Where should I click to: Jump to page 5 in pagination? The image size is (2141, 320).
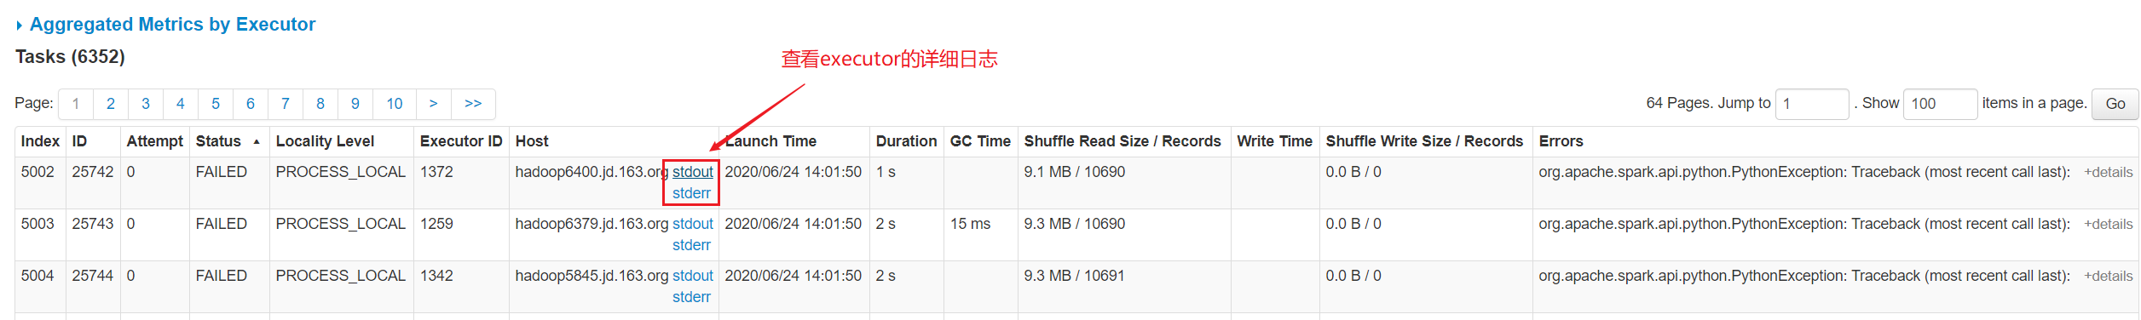tap(216, 104)
